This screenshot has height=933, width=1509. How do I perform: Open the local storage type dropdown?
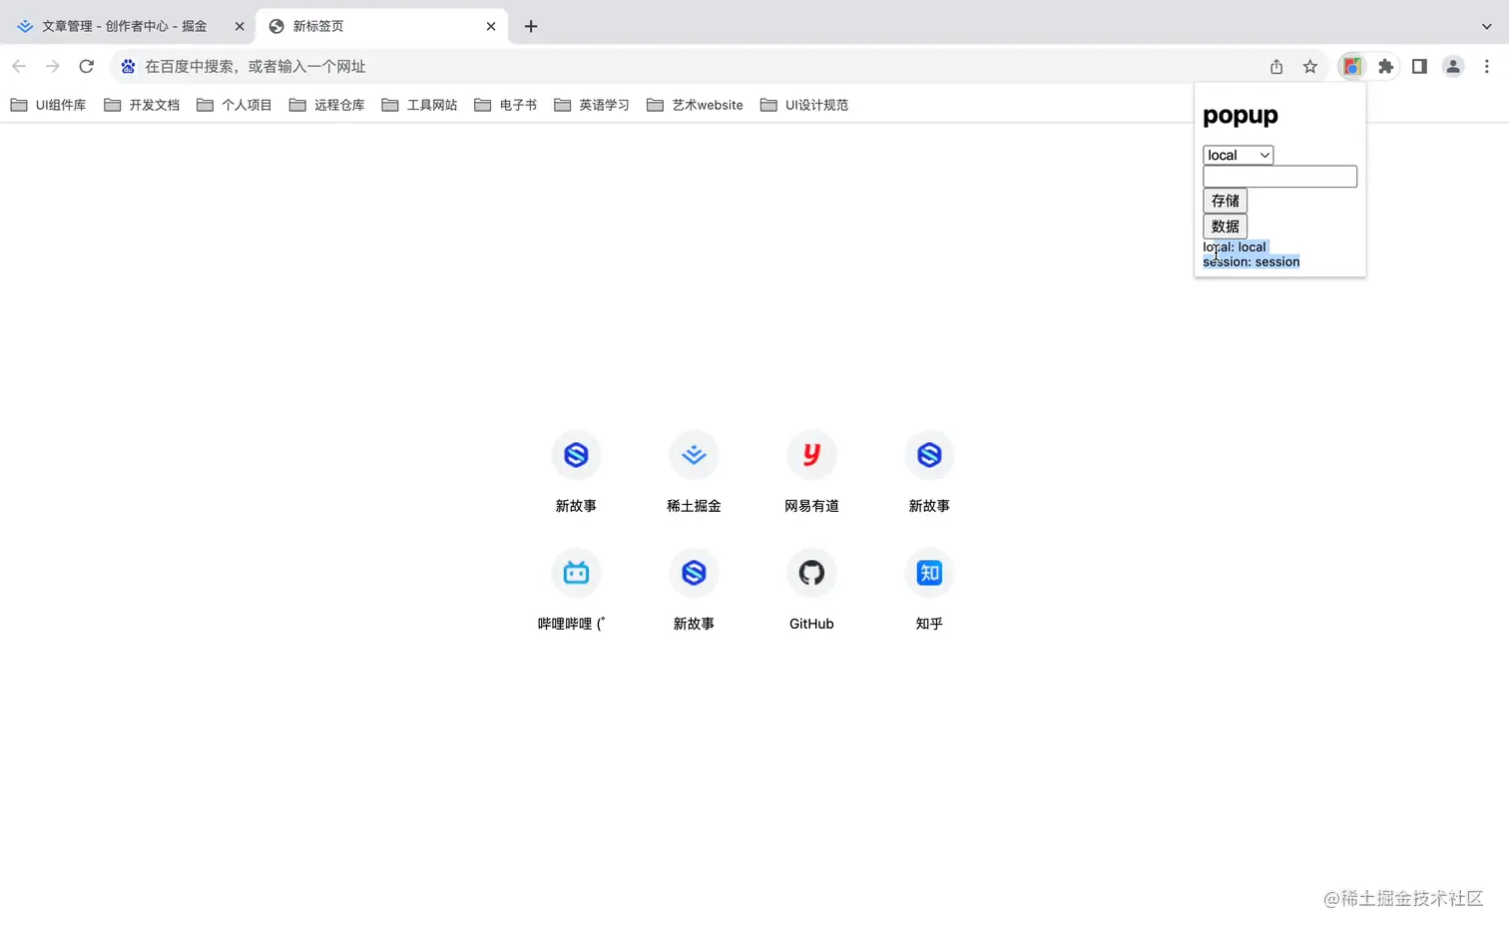click(x=1238, y=155)
